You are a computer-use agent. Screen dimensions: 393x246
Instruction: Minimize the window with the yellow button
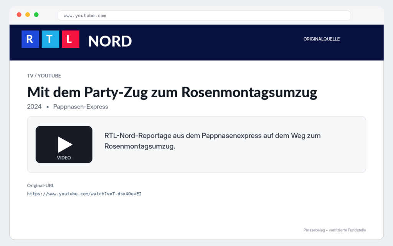coord(28,15)
